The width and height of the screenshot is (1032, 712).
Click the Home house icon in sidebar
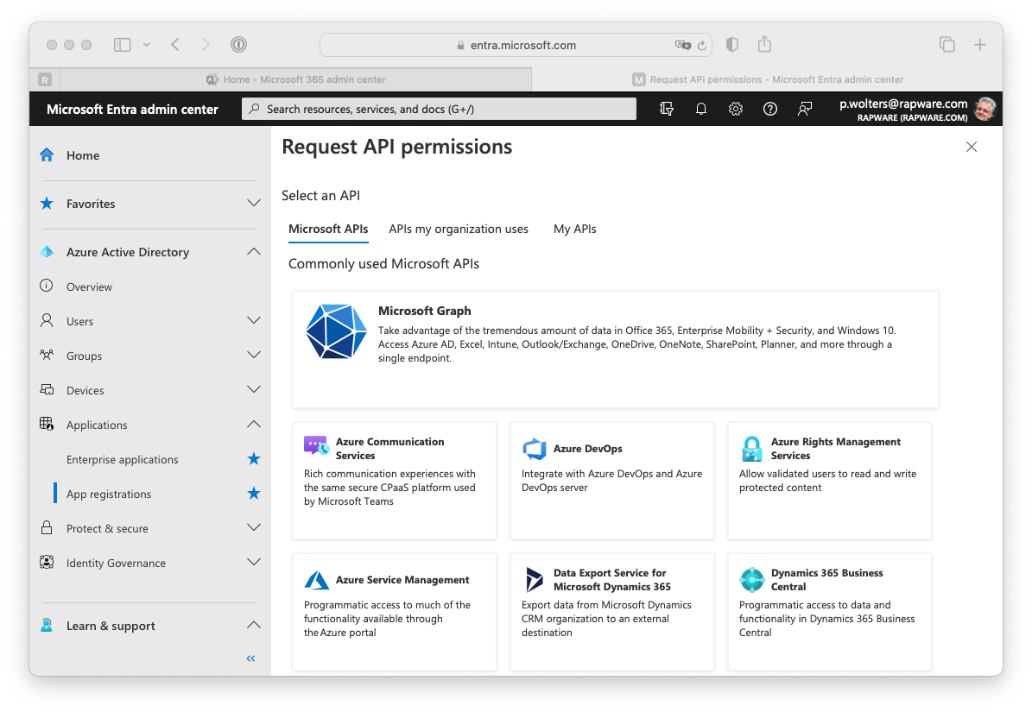[x=47, y=155]
